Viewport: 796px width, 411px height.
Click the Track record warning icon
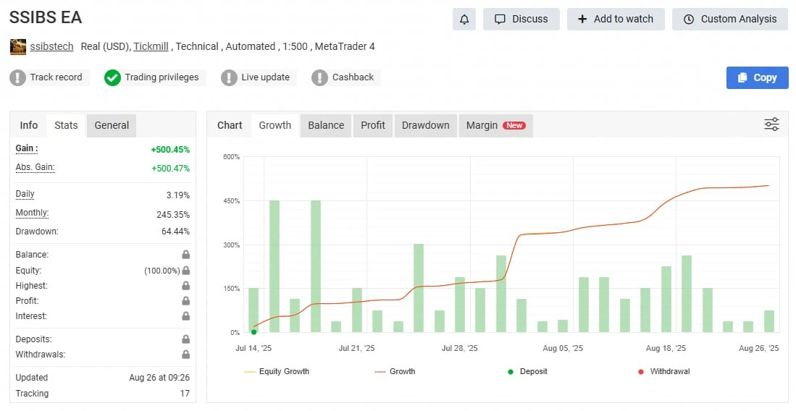pos(18,77)
